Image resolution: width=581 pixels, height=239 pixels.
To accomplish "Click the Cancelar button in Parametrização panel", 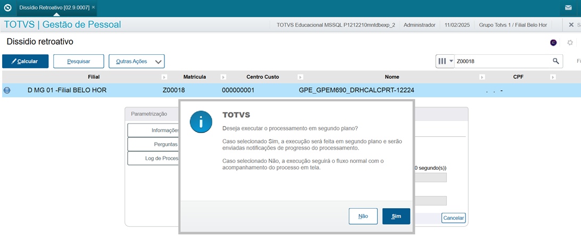I will [x=453, y=218].
